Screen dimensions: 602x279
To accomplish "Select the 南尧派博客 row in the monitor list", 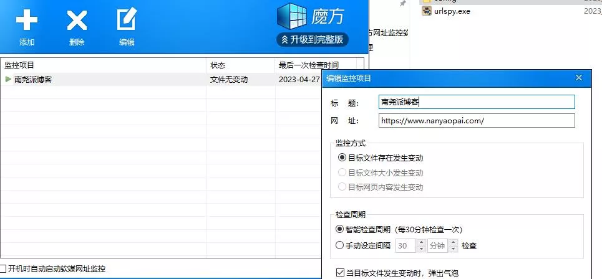I will [161, 79].
